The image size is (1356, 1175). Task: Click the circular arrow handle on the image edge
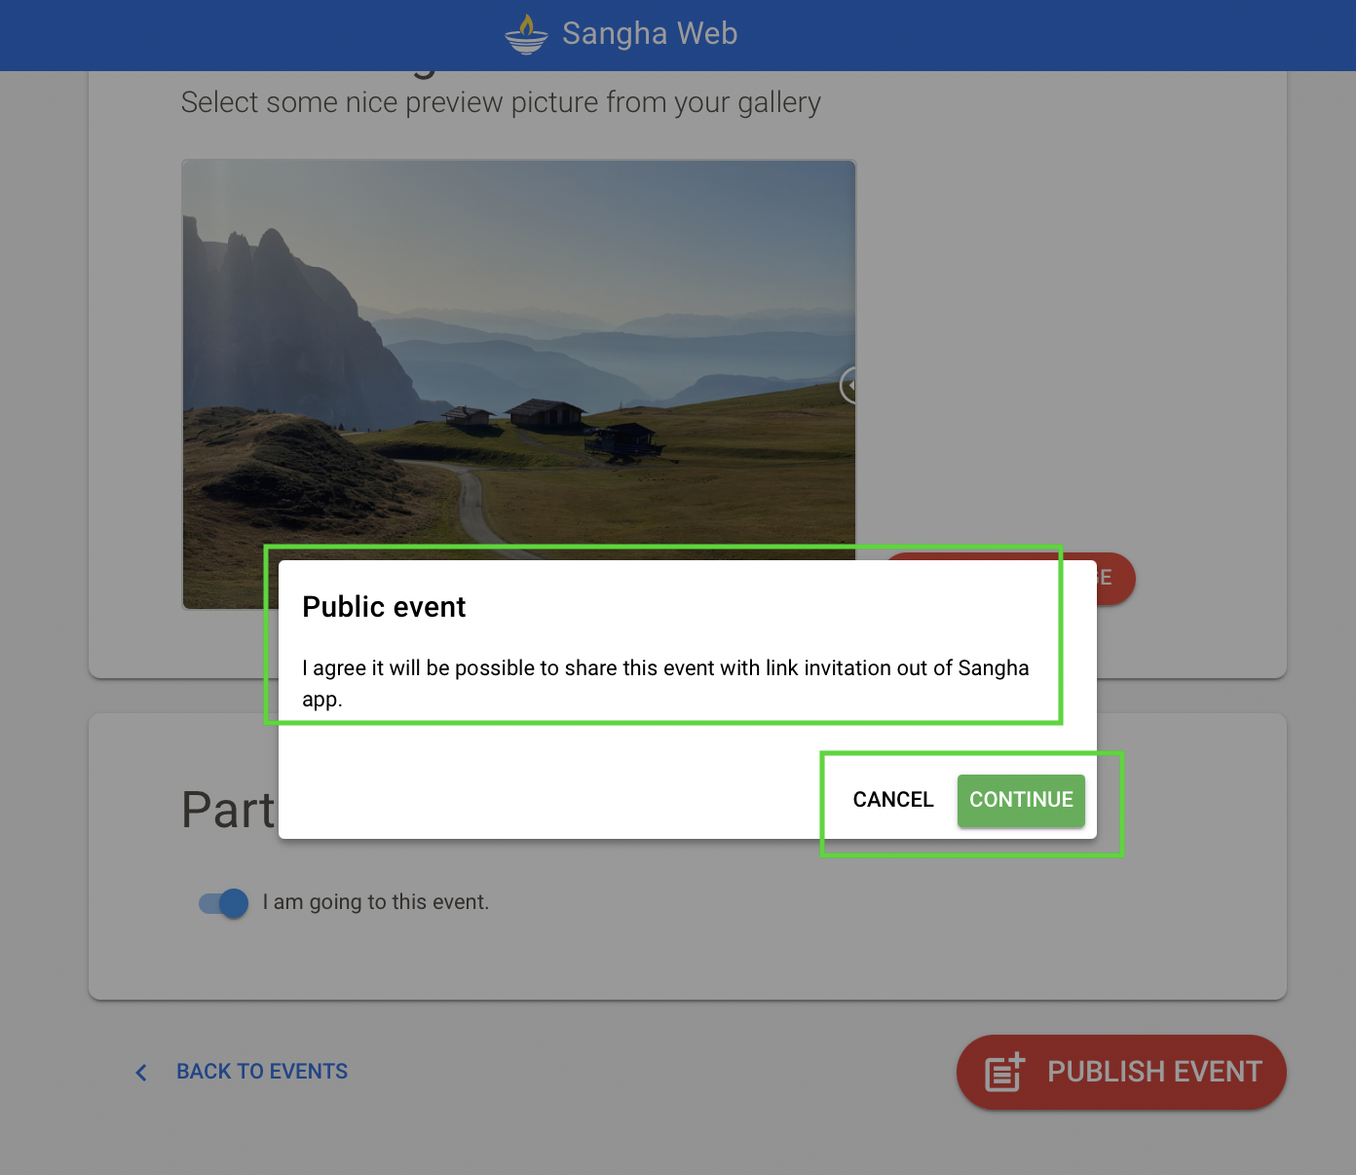tap(849, 386)
